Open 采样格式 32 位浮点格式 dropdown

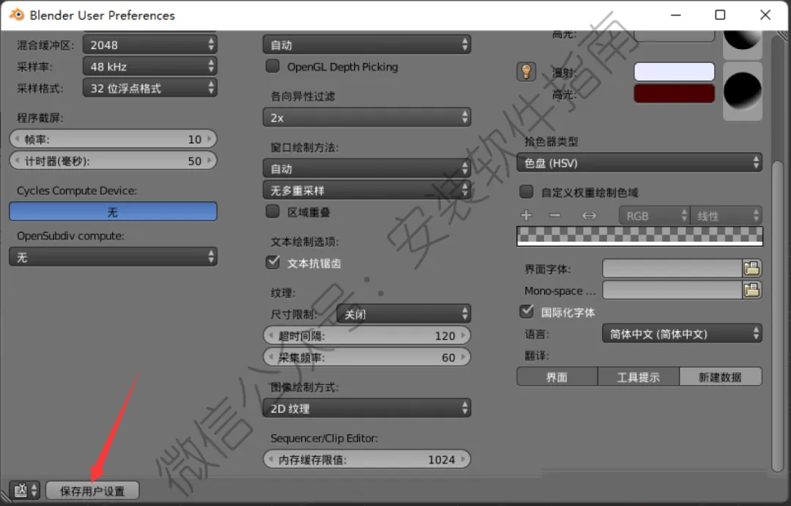tap(150, 89)
